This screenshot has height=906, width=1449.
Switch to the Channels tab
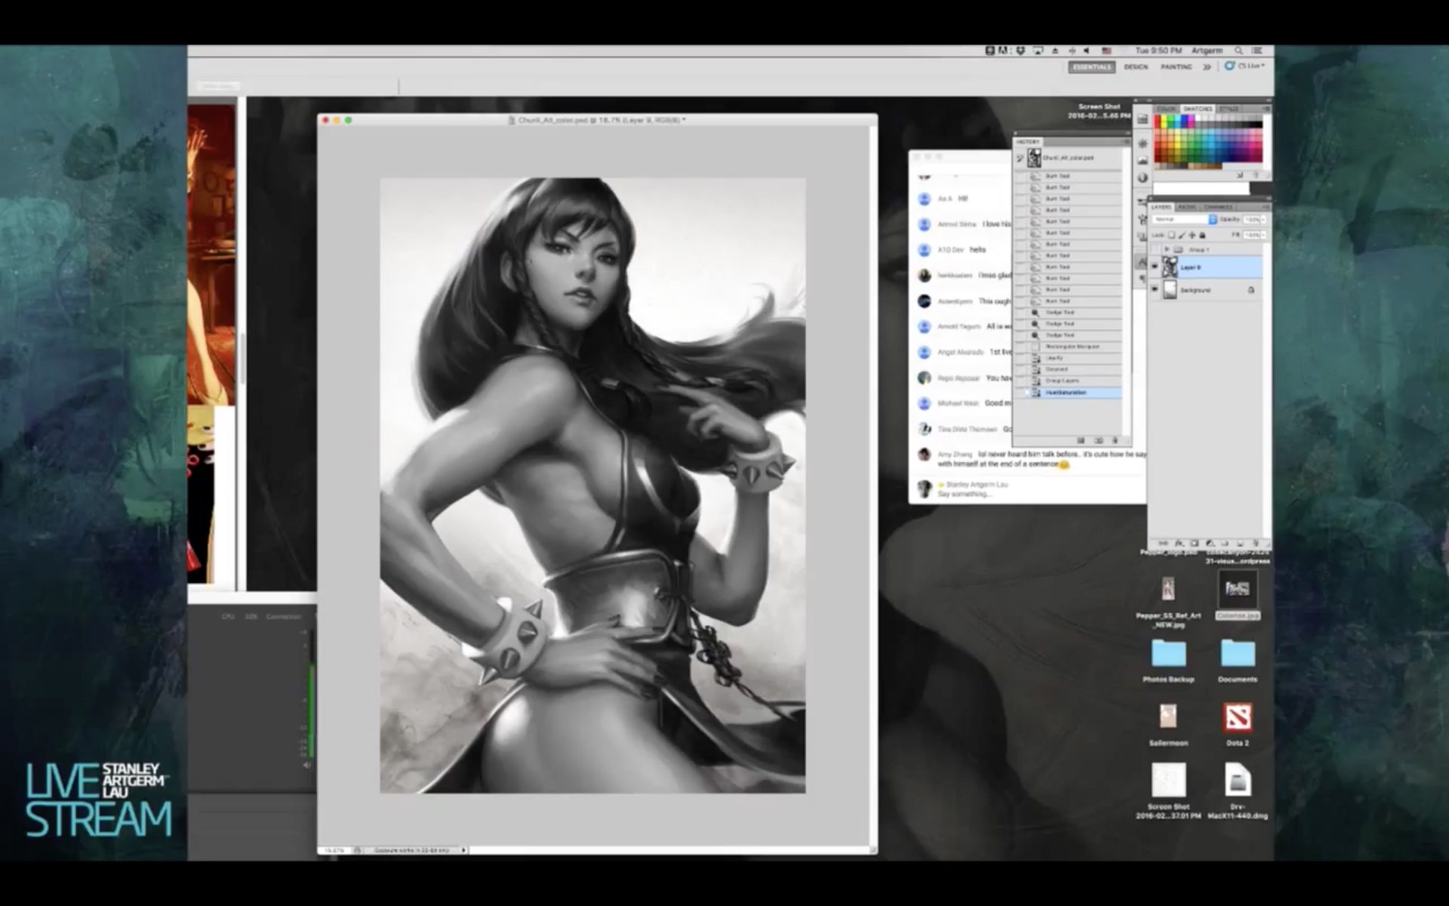[1218, 207]
